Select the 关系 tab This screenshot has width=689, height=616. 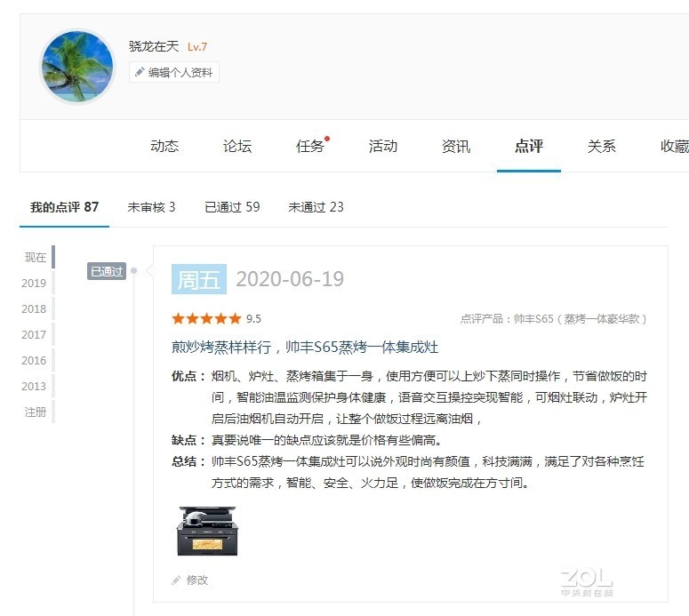tap(602, 146)
